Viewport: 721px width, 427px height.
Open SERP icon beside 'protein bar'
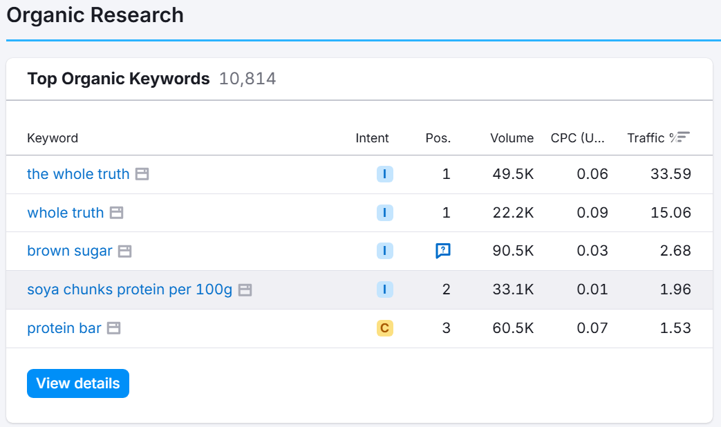click(x=113, y=328)
